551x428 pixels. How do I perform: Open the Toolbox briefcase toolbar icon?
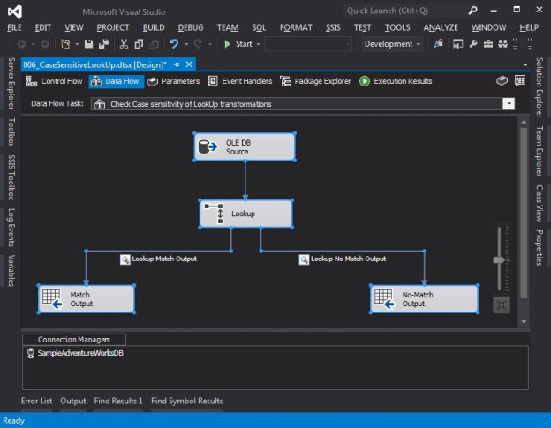(x=487, y=44)
